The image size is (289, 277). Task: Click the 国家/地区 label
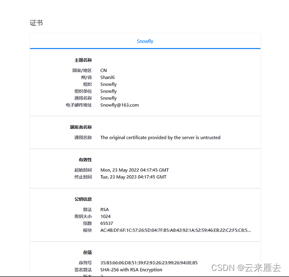(82, 71)
